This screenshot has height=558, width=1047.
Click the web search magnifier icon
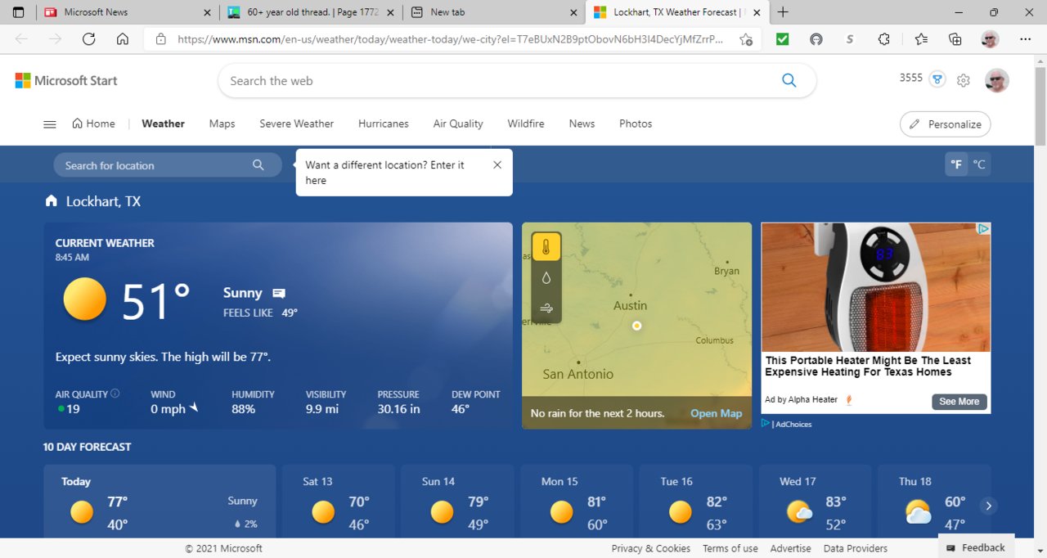789,80
